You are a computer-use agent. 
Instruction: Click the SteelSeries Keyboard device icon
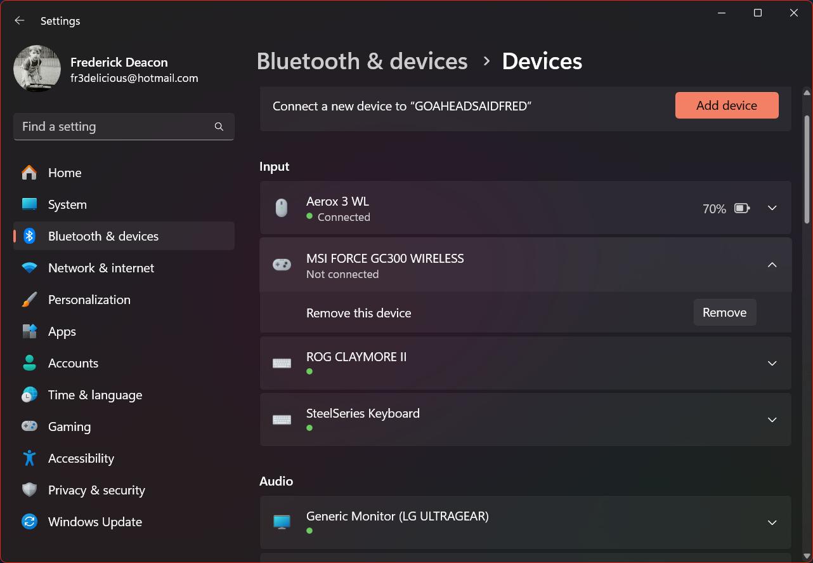tap(282, 420)
